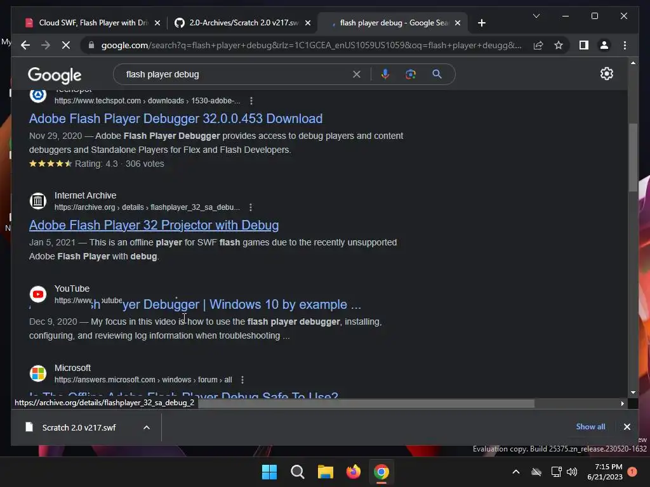Clear the Google search box
The height and width of the screenshot is (487, 650).
pyautogui.click(x=357, y=74)
